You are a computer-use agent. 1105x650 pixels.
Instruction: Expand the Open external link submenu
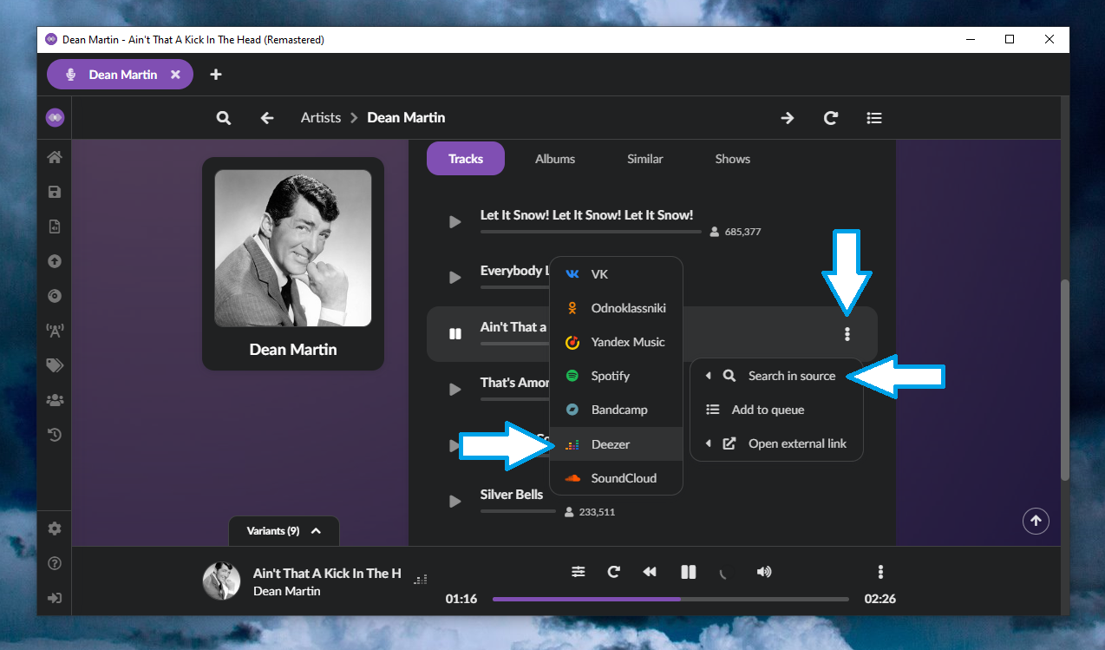click(x=776, y=443)
